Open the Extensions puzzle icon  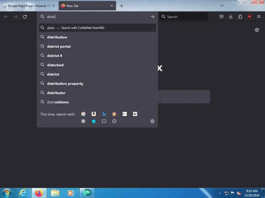[x=240, y=16]
